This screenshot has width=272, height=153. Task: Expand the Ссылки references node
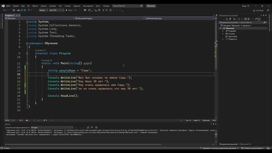223,34
